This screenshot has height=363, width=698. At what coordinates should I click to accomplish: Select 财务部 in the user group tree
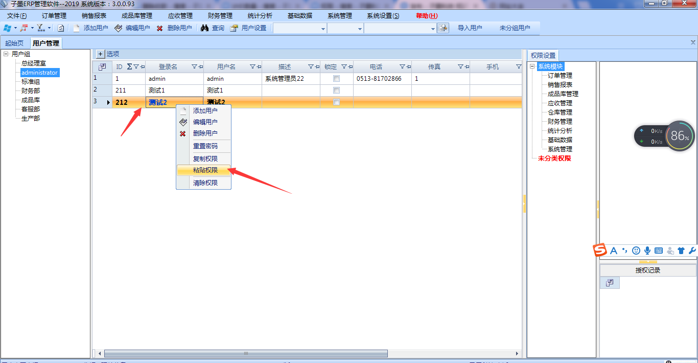click(31, 91)
